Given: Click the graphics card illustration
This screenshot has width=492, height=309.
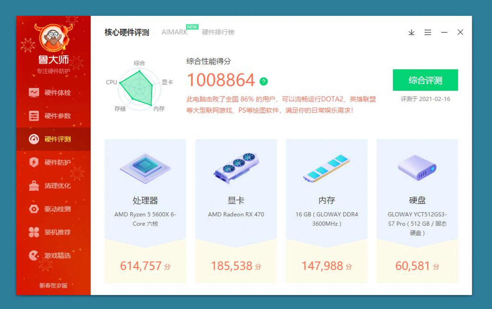Looking at the screenshot, I should (x=236, y=168).
